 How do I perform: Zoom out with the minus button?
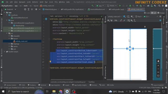pos(158,69)
